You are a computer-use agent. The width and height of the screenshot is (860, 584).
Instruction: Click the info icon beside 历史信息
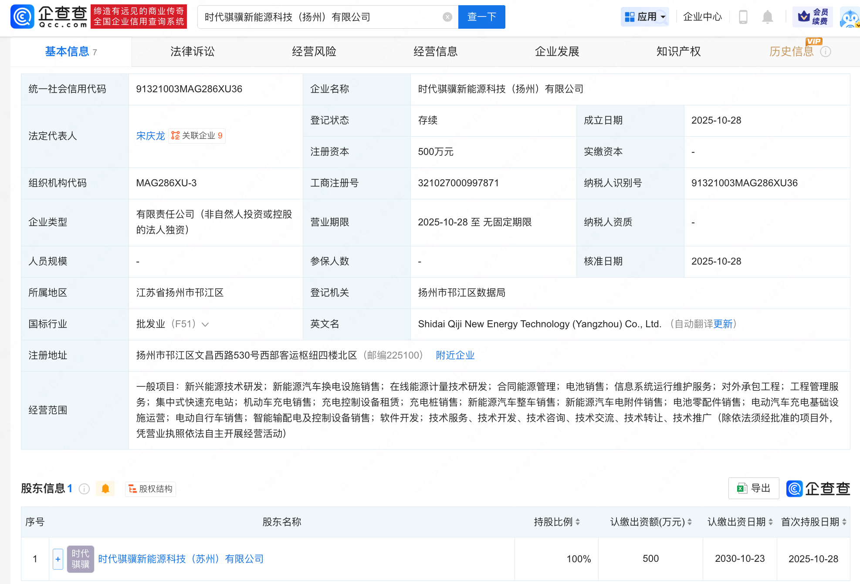point(826,51)
